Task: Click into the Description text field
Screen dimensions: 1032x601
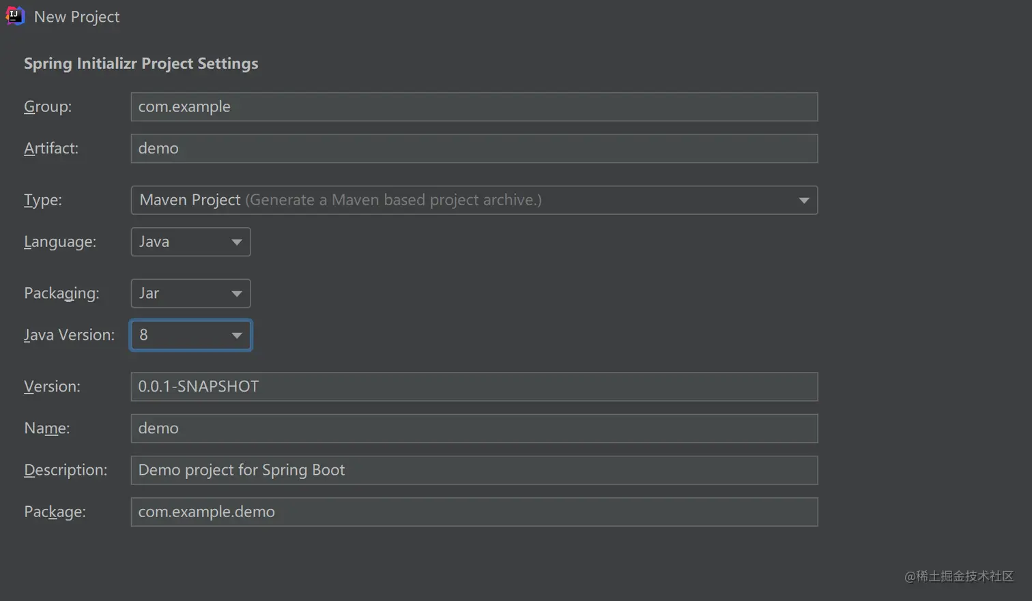Action: (474, 470)
